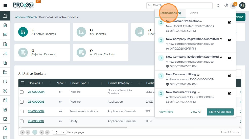The image size is (249, 139).
Task: Check the box for docket 26-0000004
Action: click(x=22, y=92)
